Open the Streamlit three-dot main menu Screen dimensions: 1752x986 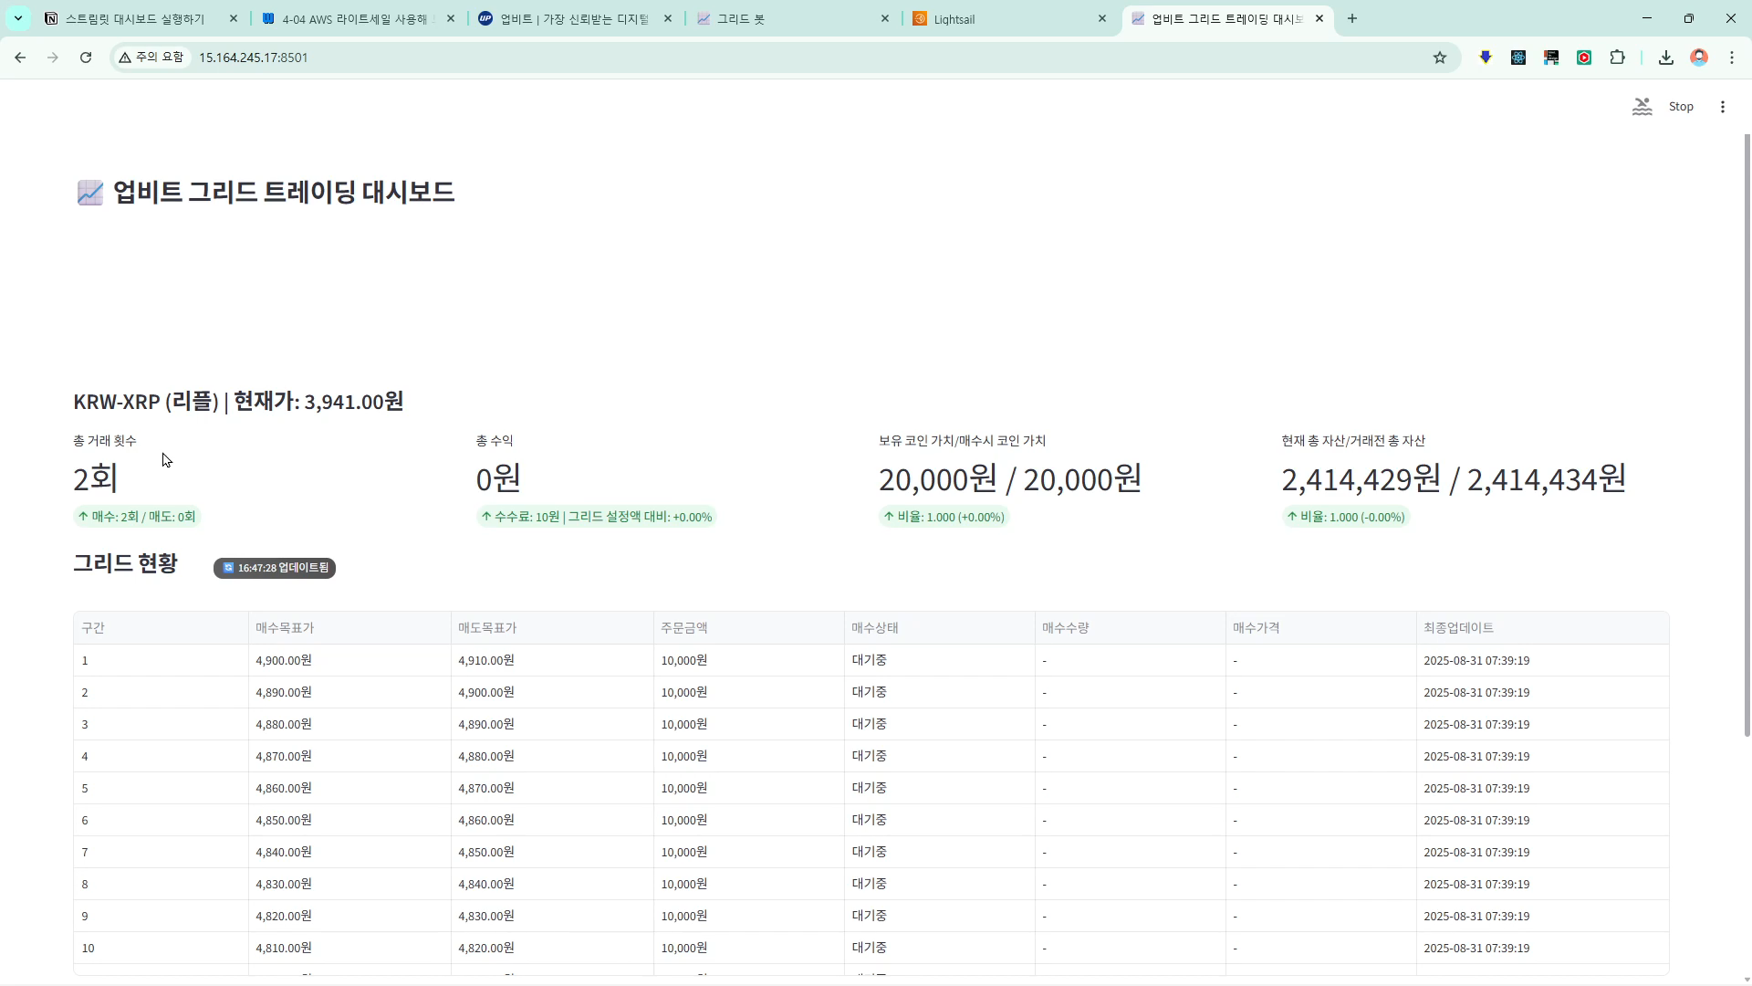(1723, 107)
